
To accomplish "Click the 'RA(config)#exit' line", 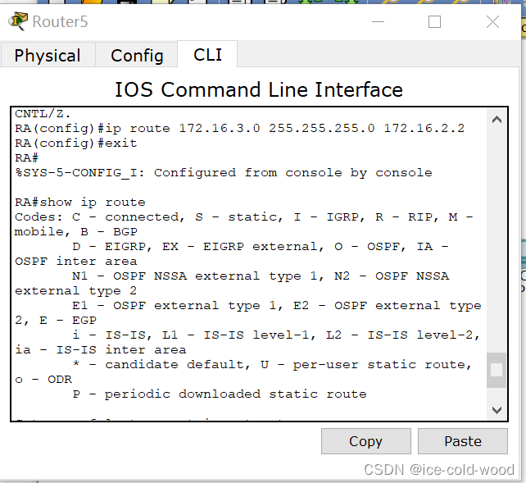I will (76, 143).
